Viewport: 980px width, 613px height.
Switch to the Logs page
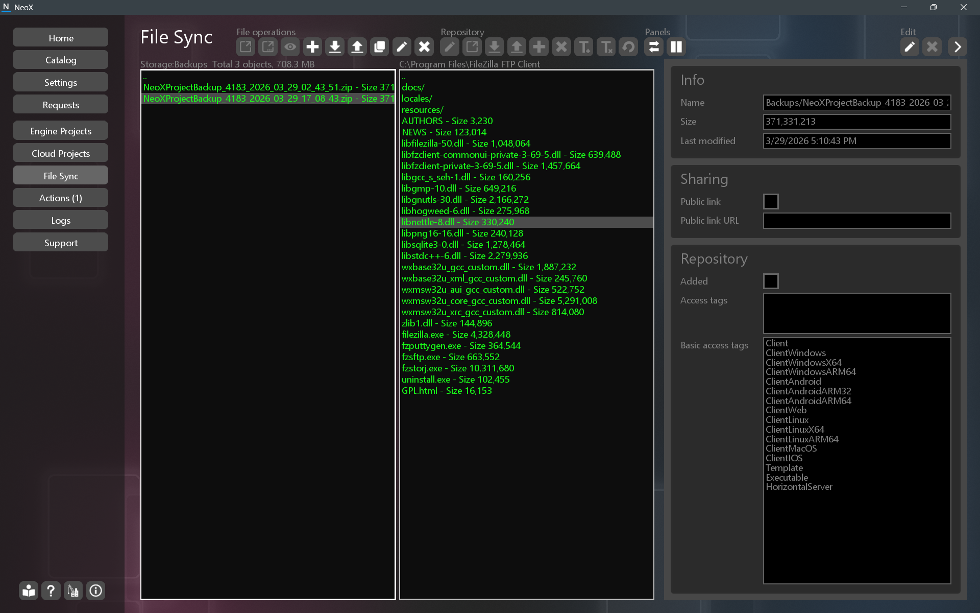pyautogui.click(x=61, y=220)
